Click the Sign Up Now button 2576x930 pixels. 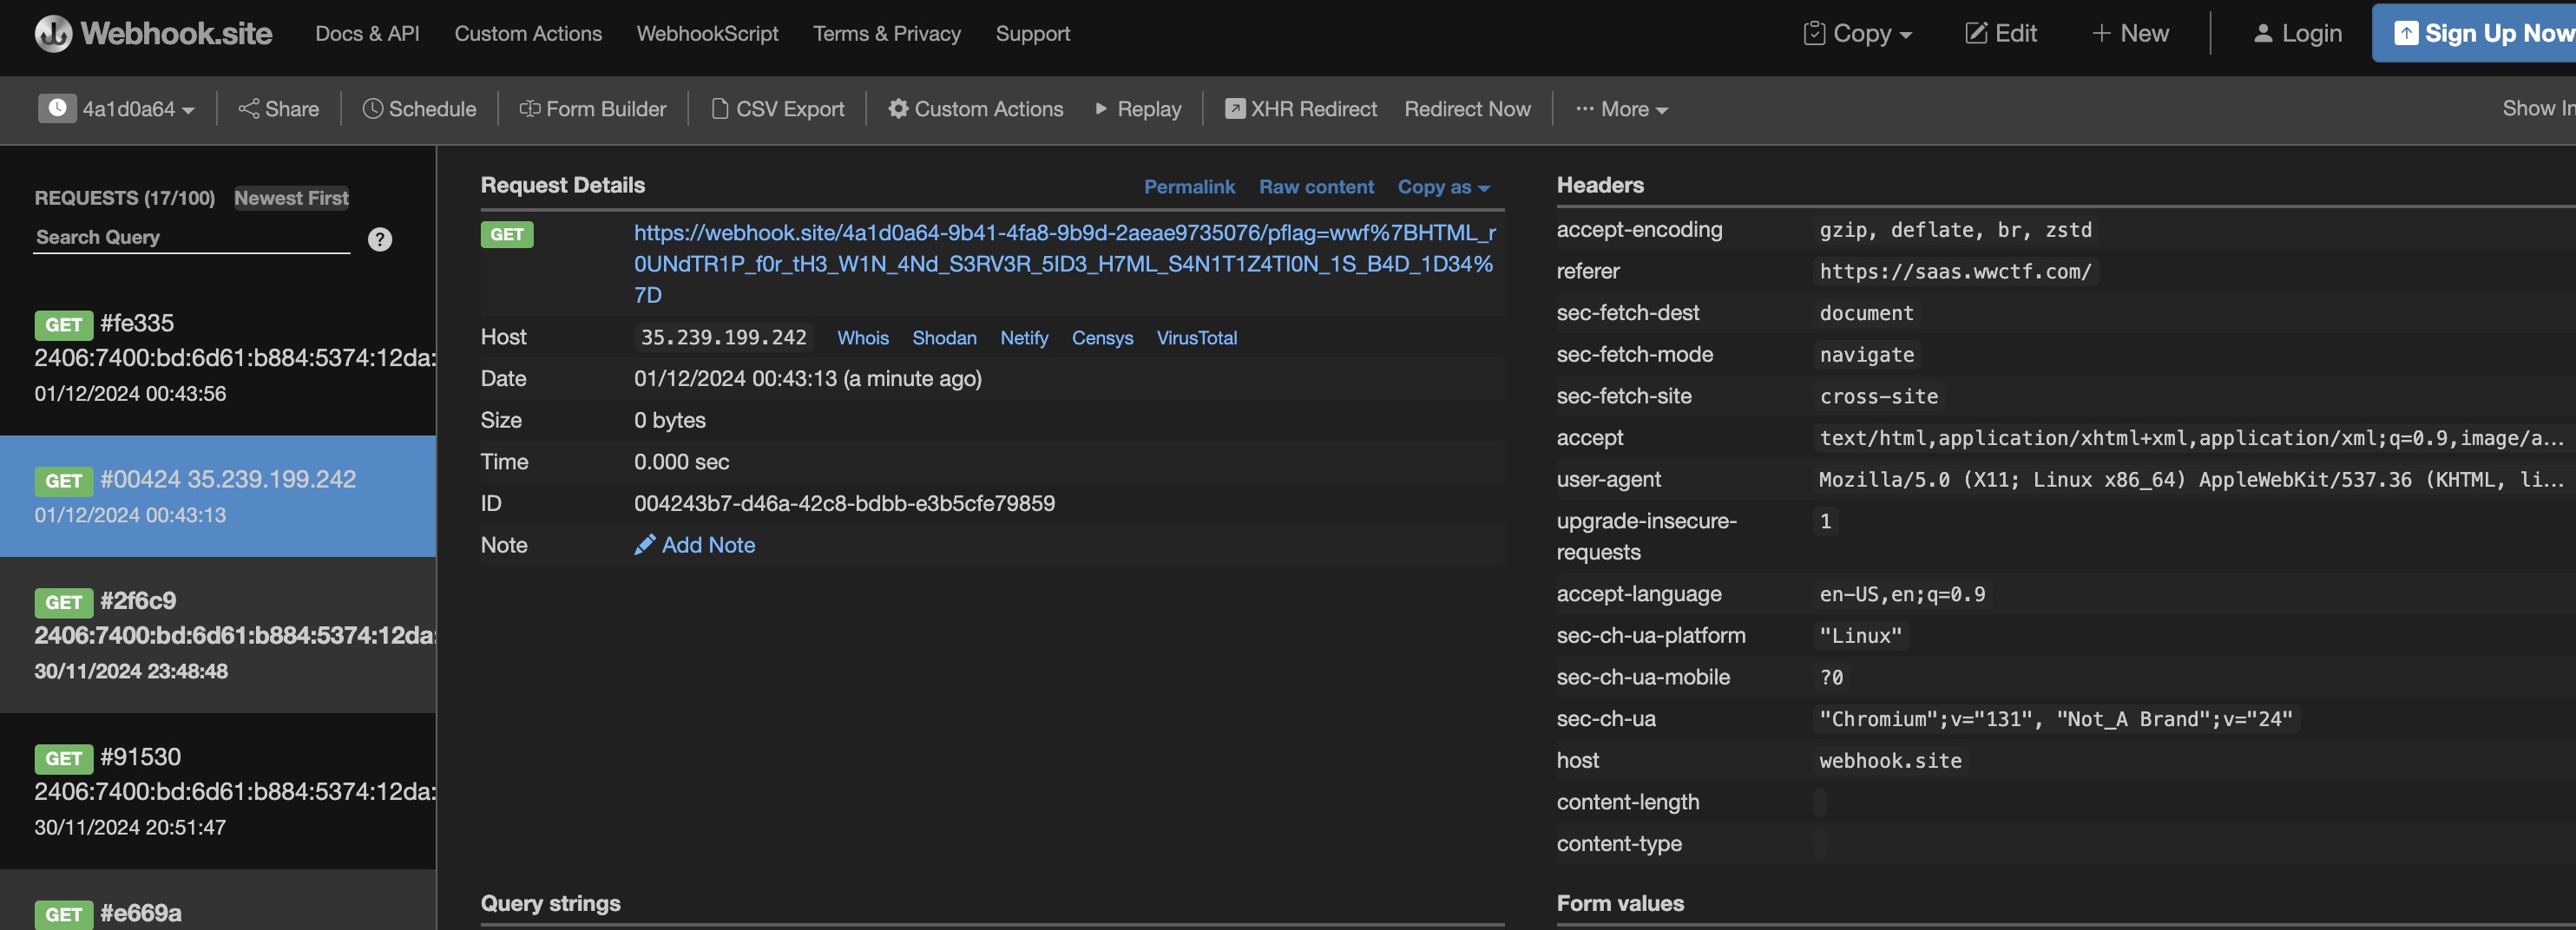tap(2474, 33)
